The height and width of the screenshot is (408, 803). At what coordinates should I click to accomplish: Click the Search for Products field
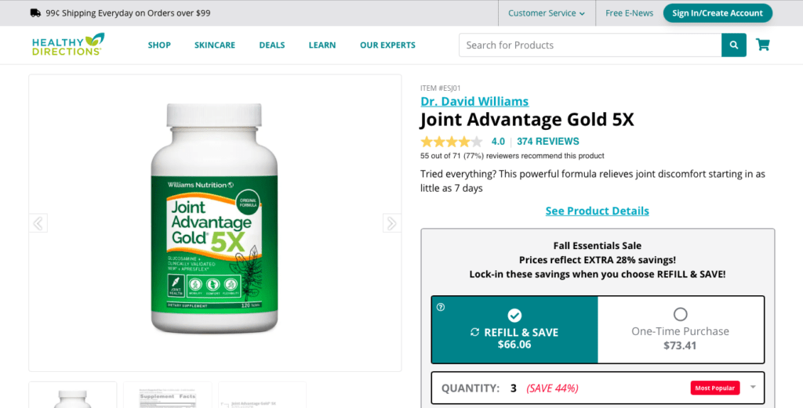[x=590, y=45]
